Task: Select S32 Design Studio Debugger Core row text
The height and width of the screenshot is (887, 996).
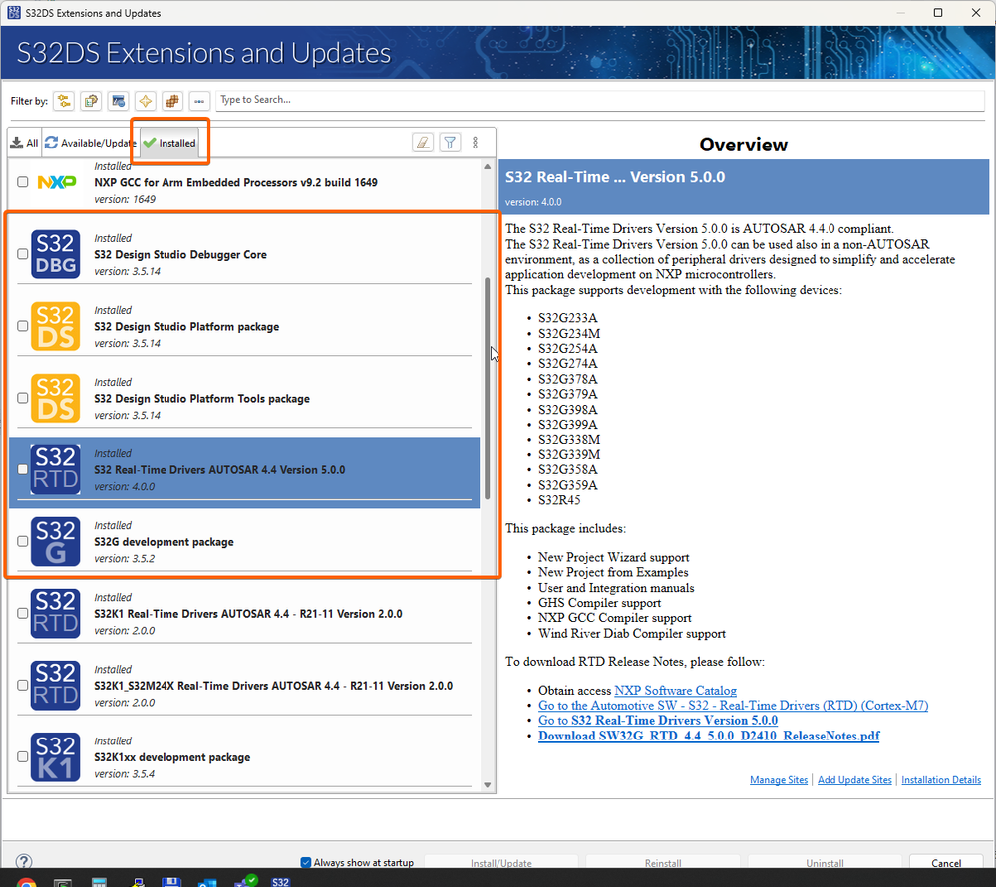Action: [x=180, y=254]
